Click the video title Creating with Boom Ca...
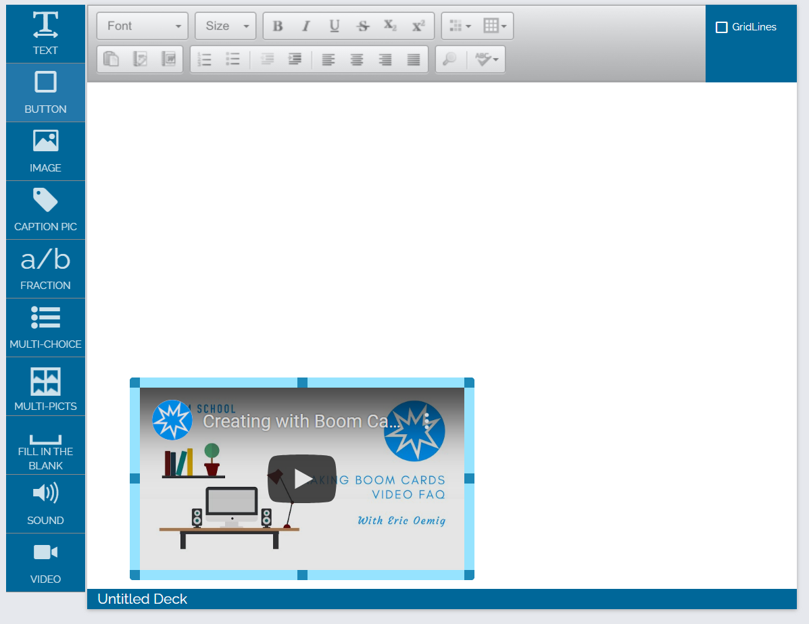The height and width of the screenshot is (624, 809). click(x=301, y=421)
